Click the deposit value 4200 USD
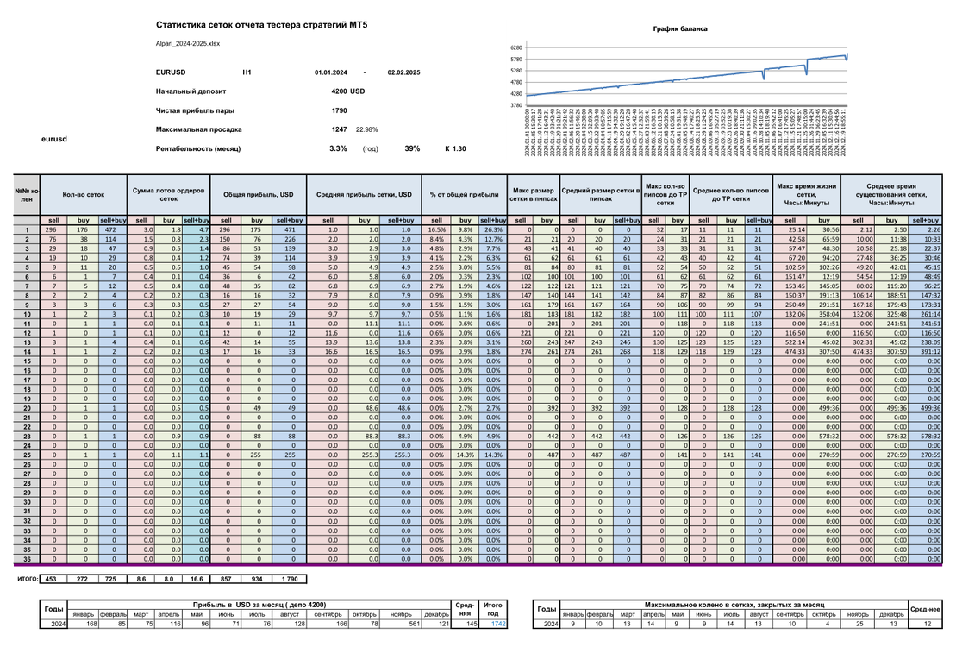 [348, 91]
